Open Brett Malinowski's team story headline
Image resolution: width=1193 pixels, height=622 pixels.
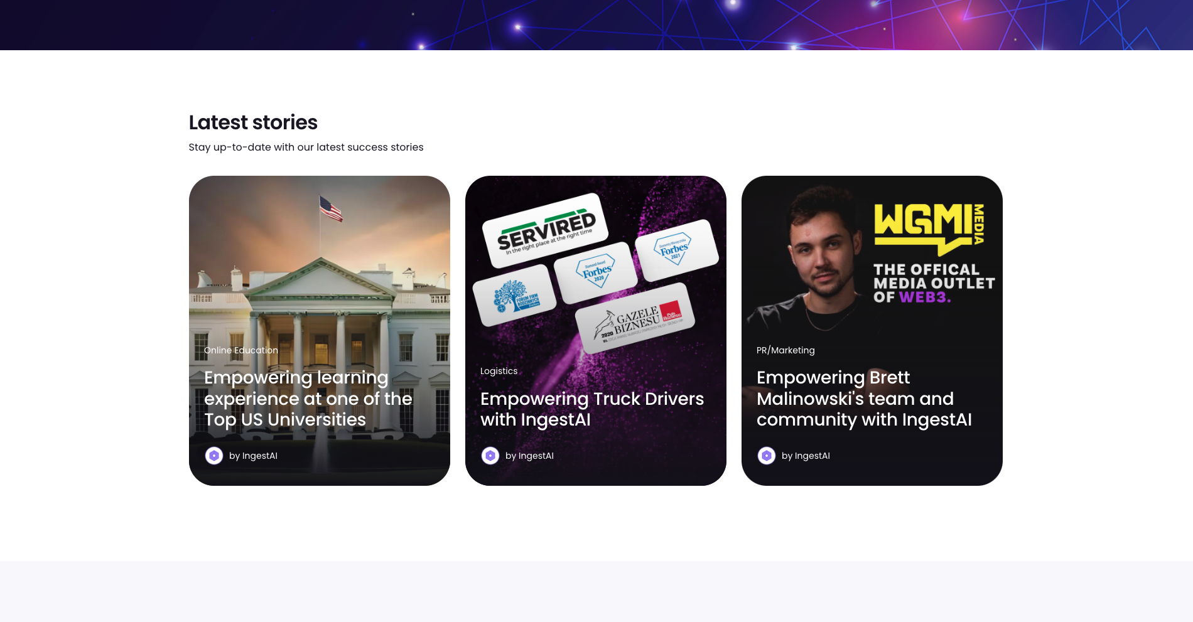[864, 399]
